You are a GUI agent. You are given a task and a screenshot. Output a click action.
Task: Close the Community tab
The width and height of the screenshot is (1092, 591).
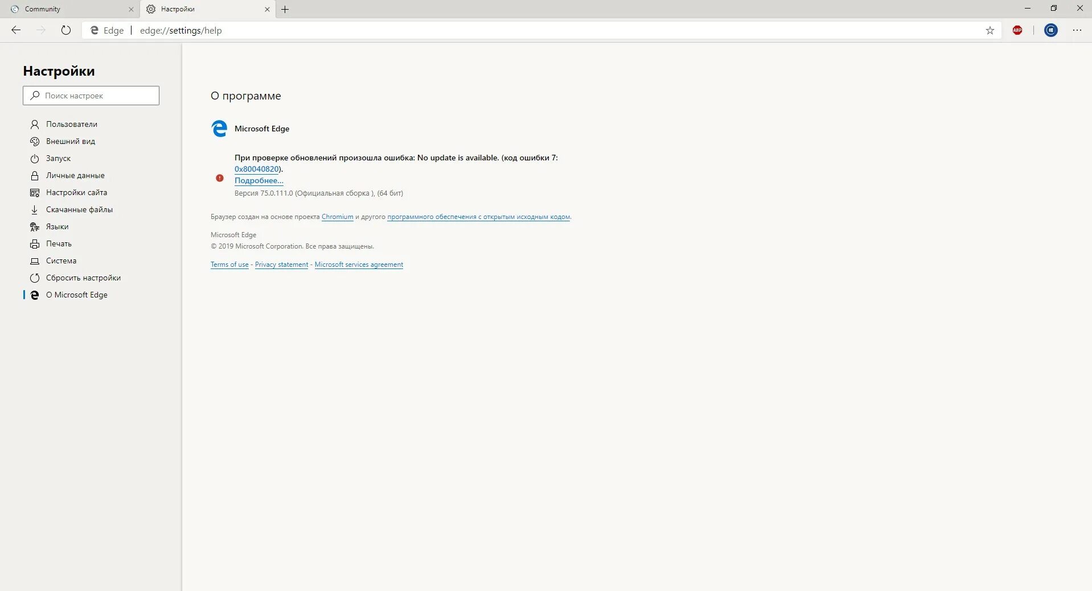pyautogui.click(x=131, y=9)
